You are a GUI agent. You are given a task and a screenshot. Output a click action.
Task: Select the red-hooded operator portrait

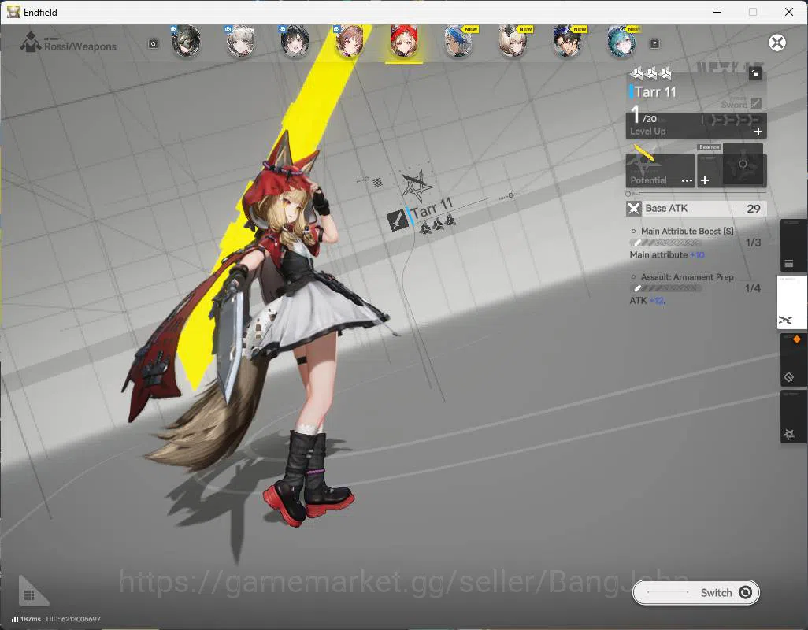[404, 41]
